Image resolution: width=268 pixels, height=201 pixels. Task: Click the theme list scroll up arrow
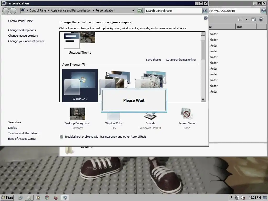[203, 34]
